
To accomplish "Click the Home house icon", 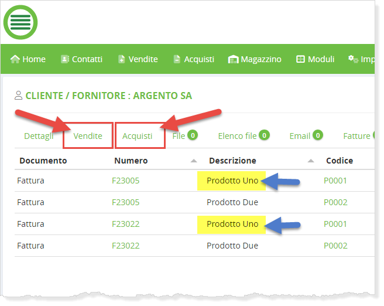I will click(15, 59).
